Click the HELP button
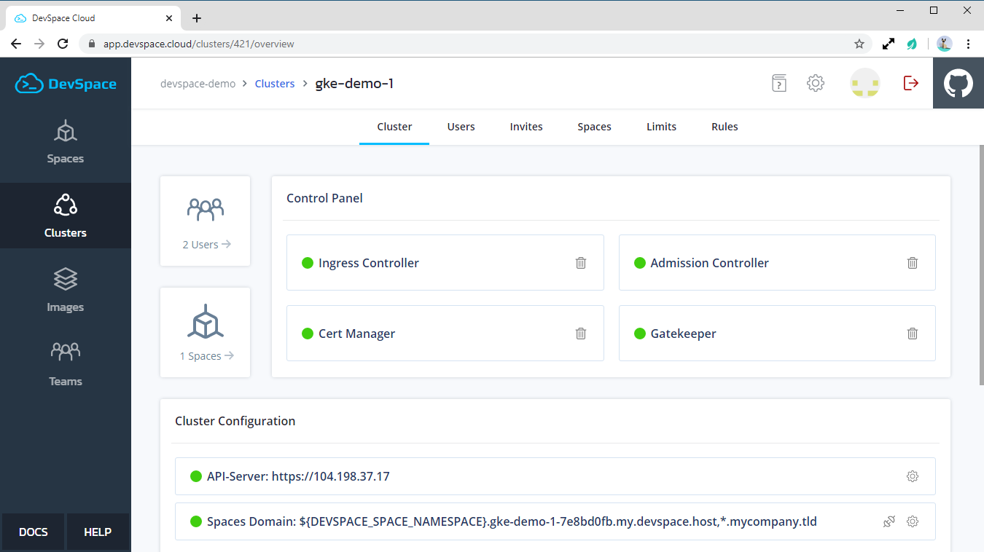 (x=98, y=532)
